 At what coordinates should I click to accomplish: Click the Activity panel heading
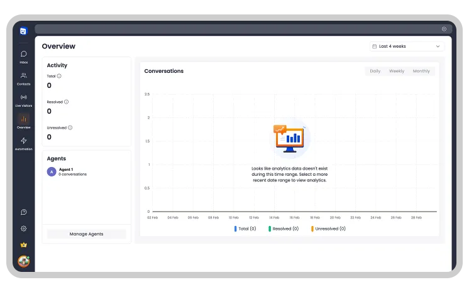pyautogui.click(x=57, y=65)
